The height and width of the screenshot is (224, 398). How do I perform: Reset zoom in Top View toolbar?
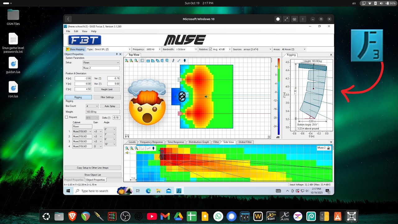[131, 61]
